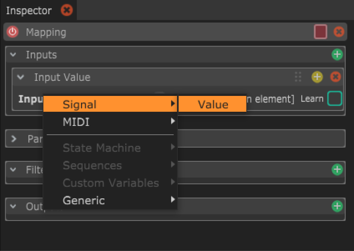Screen dimensions: 354x251
Task: Remove the Mapping with the red X icon
Action: 339,32
